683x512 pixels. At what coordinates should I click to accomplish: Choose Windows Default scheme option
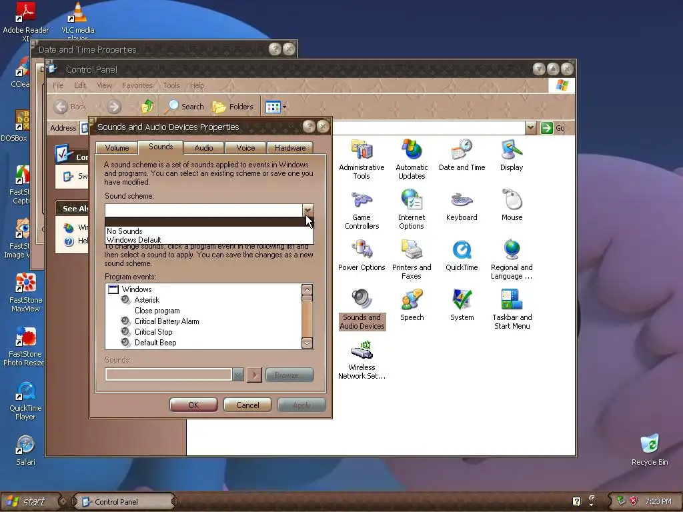coord(209,240)
